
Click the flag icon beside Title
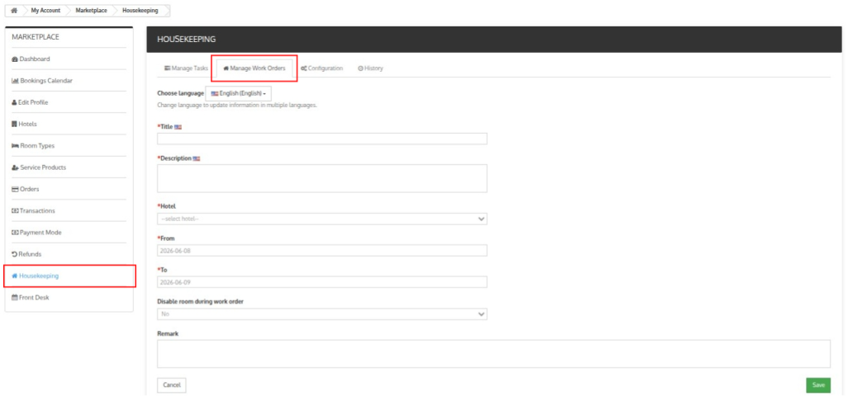tap(178, 127)
